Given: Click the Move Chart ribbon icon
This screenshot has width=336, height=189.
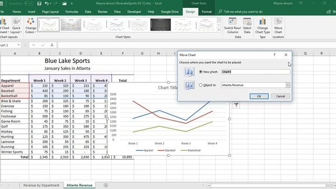Looking at the screenshot, I should pos(278,26).
